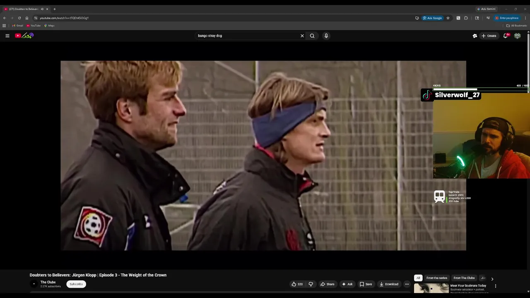Open the YouTube hamburger guide menu
This screenshot has height=298, width=530.
point(7,36)
